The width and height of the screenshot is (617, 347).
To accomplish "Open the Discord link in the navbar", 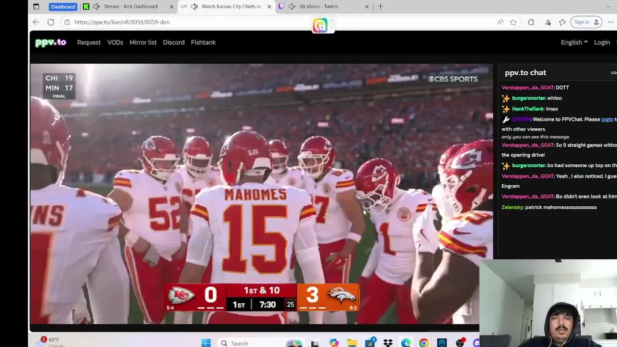I will pos(174,42).
